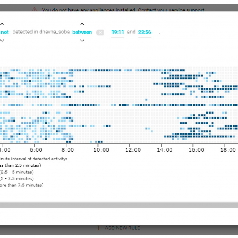Toggle the "not" condition word
The image size is (238, 238).
tap(5, 32)
